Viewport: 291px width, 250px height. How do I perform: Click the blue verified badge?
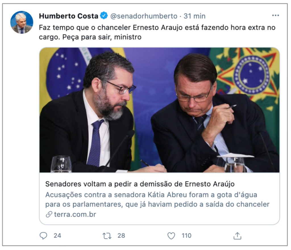point(104,16)
